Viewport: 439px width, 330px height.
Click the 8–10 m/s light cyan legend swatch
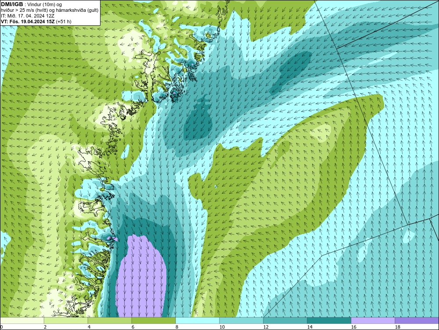tap(198, 320)
